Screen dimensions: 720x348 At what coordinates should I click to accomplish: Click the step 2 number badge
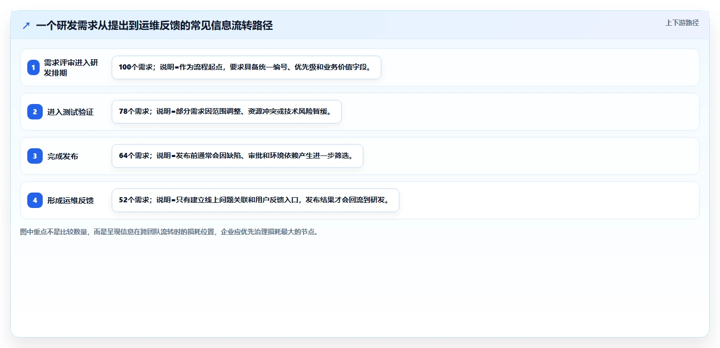click(35, 112)
